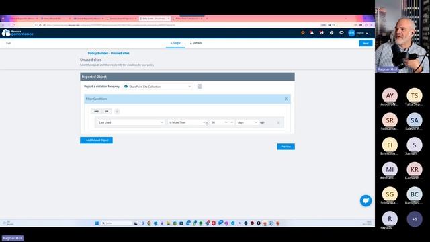430x242 pixels.
Task: Click Policy Builder - Unused sites breadcrumb
Action: pyautogui.click(x=109, y=53)
